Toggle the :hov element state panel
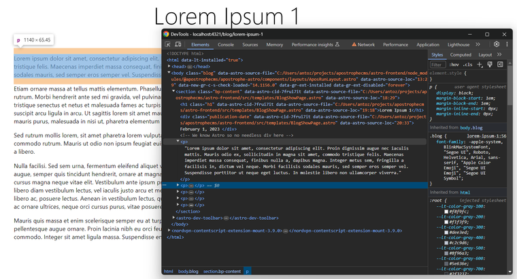Image resolution: width=517 pixels, height=279 pixels. [x=454, y=65]
